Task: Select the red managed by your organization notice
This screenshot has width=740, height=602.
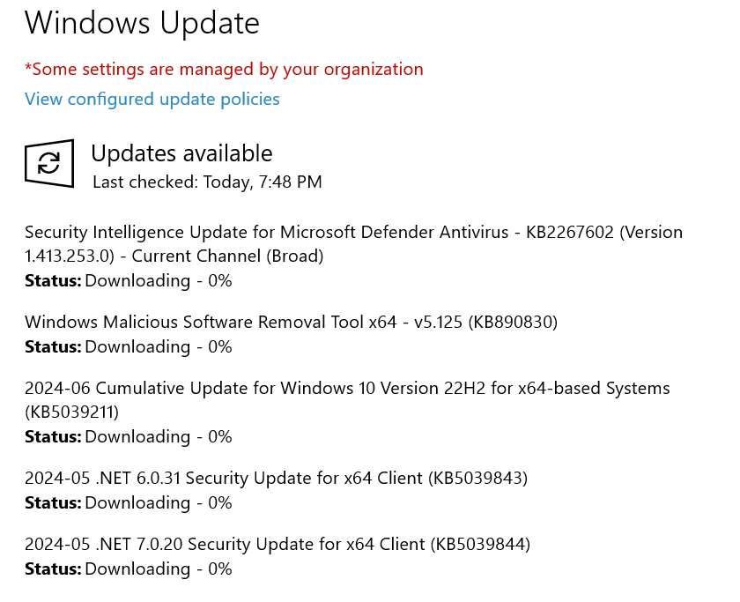Action: pos(224,69)
